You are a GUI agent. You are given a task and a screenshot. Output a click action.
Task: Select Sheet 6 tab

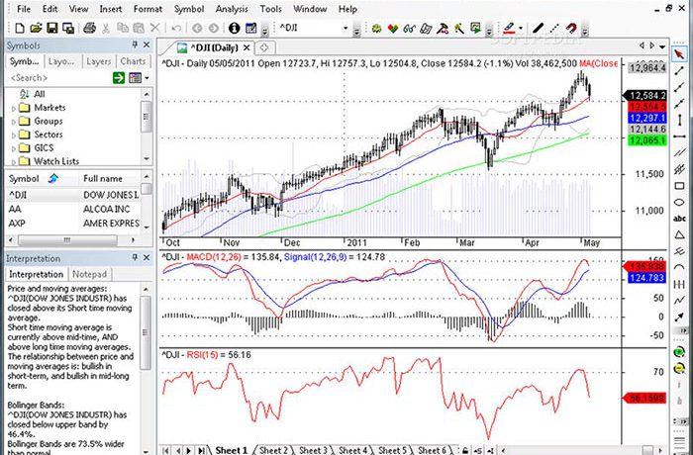[x=432, y=450]
